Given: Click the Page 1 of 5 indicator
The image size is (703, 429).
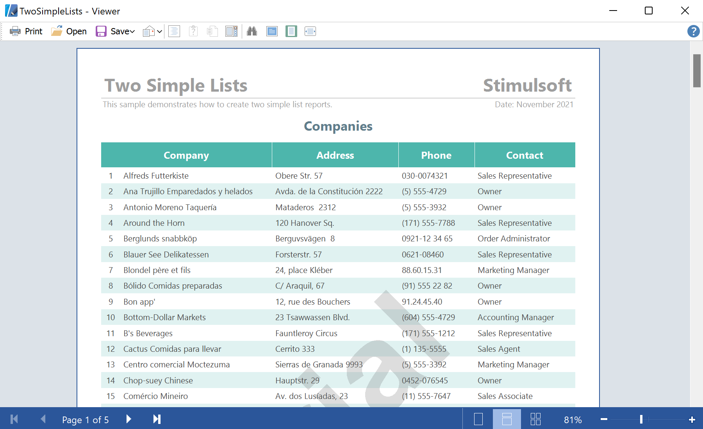Looking at the screenshot, I should (86, 420).
